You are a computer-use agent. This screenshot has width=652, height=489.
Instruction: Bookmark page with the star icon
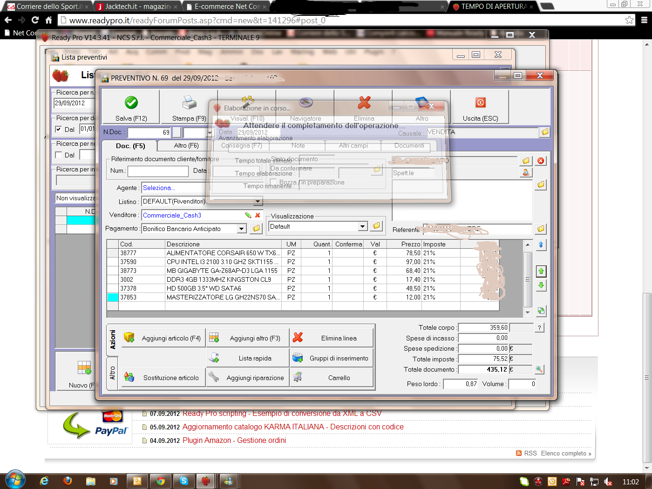[629, 20]
